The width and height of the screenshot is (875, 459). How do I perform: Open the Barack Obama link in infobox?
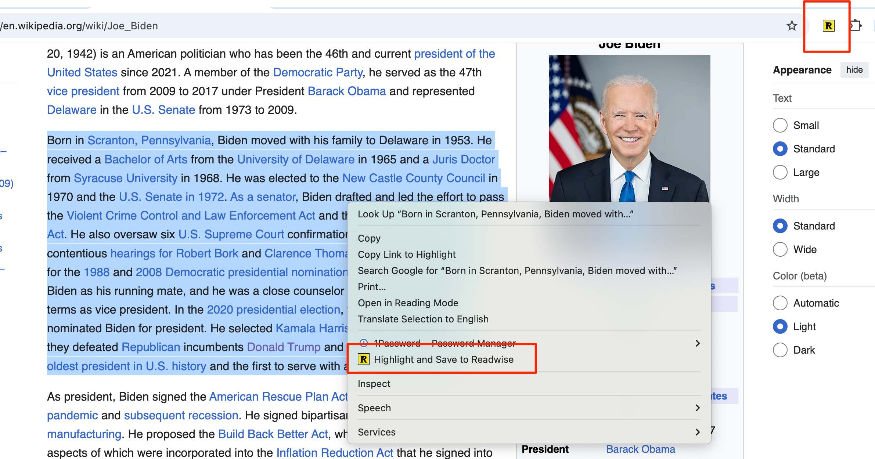click(640, 449)
